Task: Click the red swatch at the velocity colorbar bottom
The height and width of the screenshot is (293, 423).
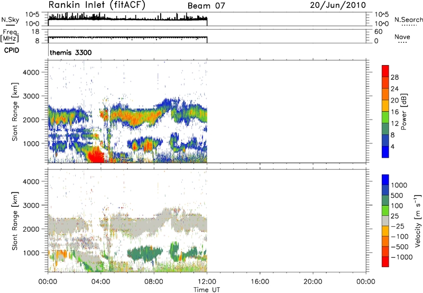Action: [x=385, y=262]
